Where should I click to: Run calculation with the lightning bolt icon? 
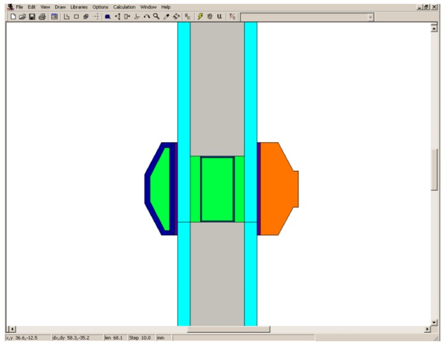tap(200, 17)
